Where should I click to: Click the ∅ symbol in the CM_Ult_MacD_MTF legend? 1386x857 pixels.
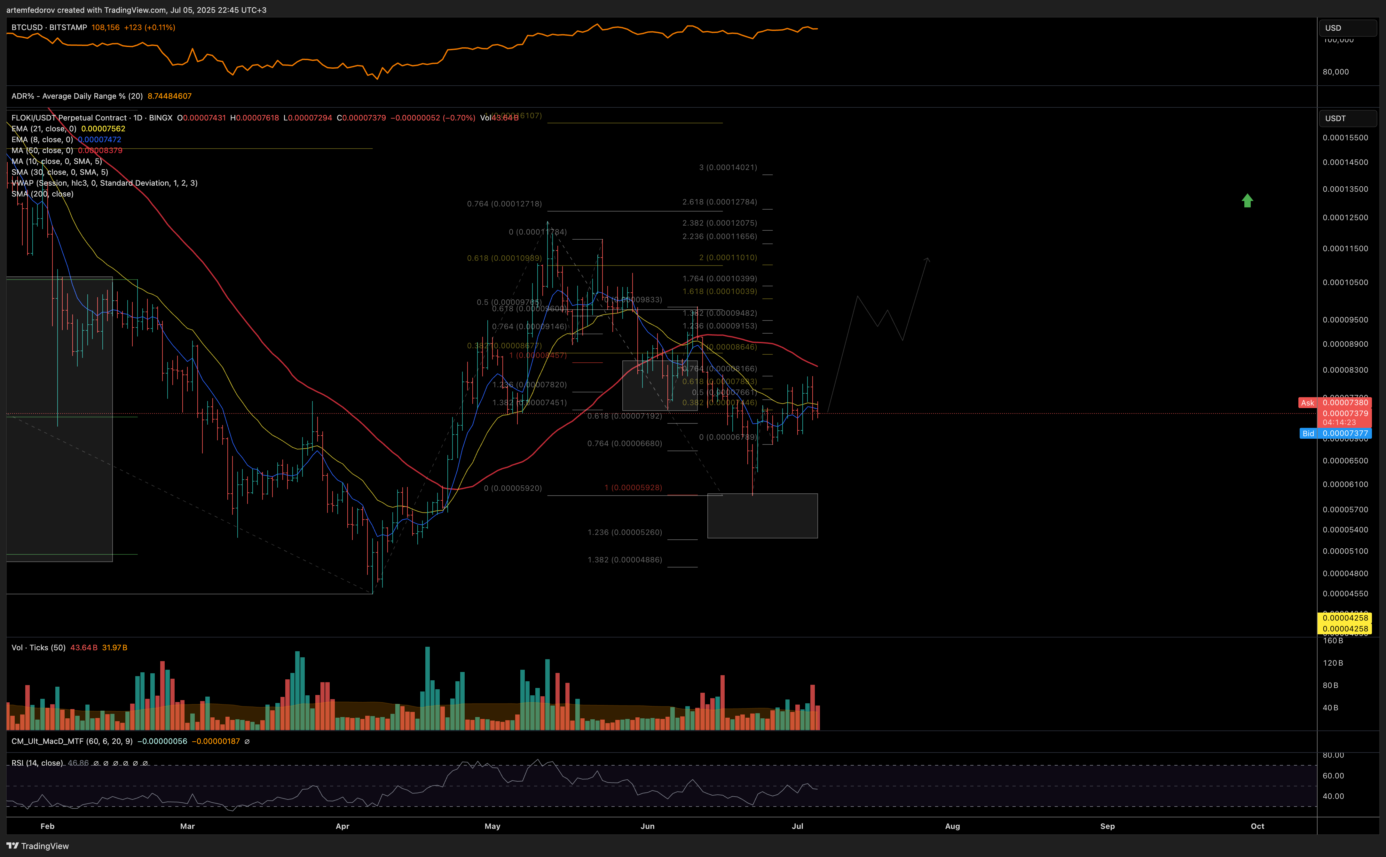point(247,741)
